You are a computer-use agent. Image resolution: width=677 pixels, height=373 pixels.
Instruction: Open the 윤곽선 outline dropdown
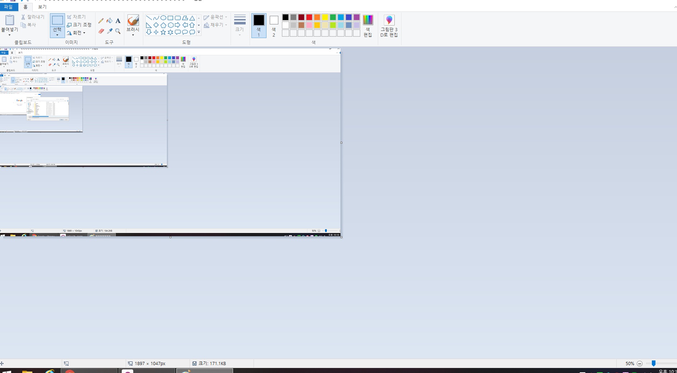point(215,17)
